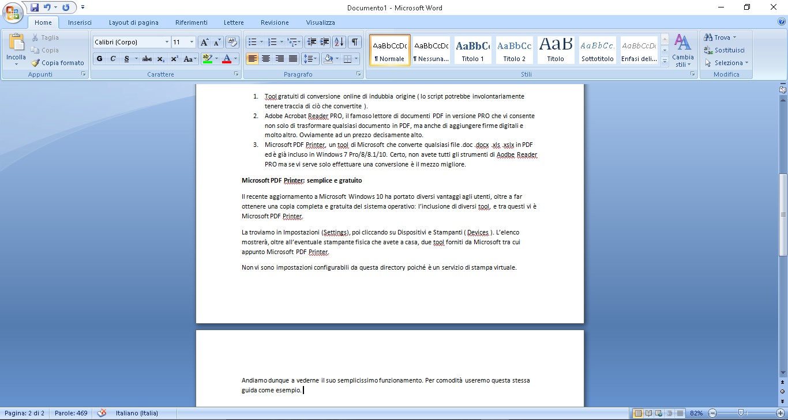Decrease font size with the shrink font icon

click(217, 42)
